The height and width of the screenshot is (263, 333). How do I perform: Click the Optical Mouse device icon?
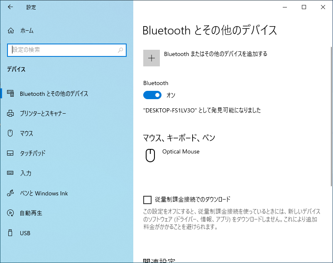[150, 156]
